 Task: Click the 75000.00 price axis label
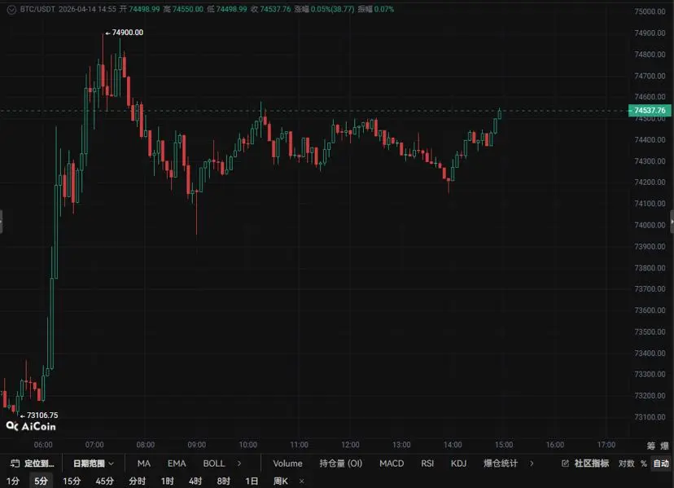tap(650, 11)
